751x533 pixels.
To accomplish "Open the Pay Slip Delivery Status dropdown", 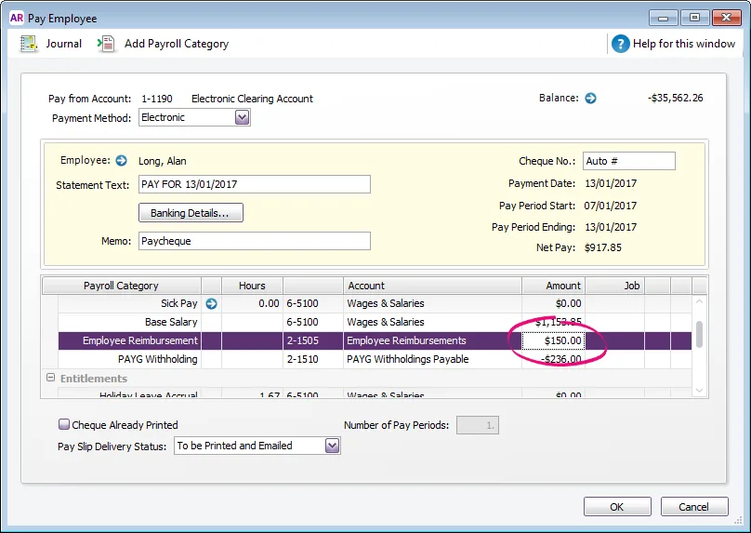I will tap(332, 446).
